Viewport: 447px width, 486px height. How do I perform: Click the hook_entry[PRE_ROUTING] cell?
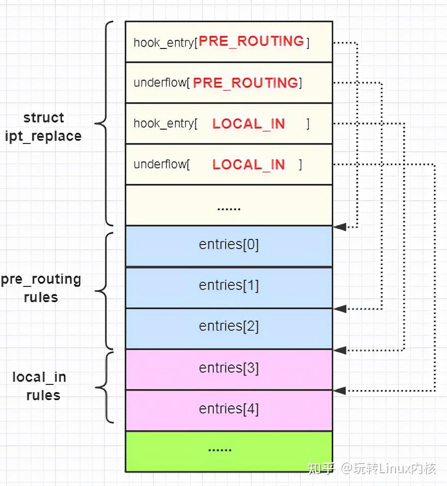(229, 42)
